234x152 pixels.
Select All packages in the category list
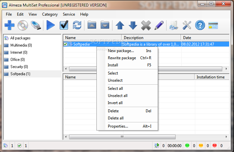coord(20,38)
